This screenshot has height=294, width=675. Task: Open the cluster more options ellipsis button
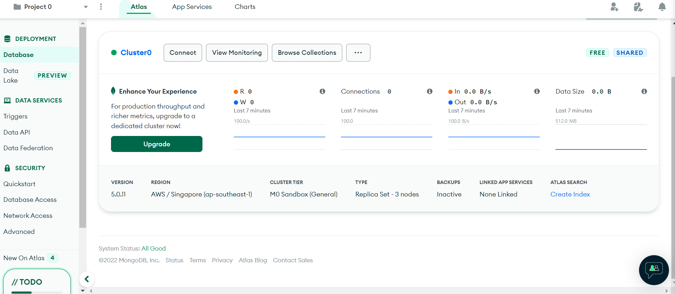[x=358, y=53]
